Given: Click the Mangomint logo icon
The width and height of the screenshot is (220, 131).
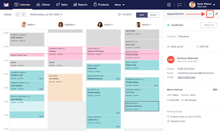Looking at the screenshot, I should [6, 4].
